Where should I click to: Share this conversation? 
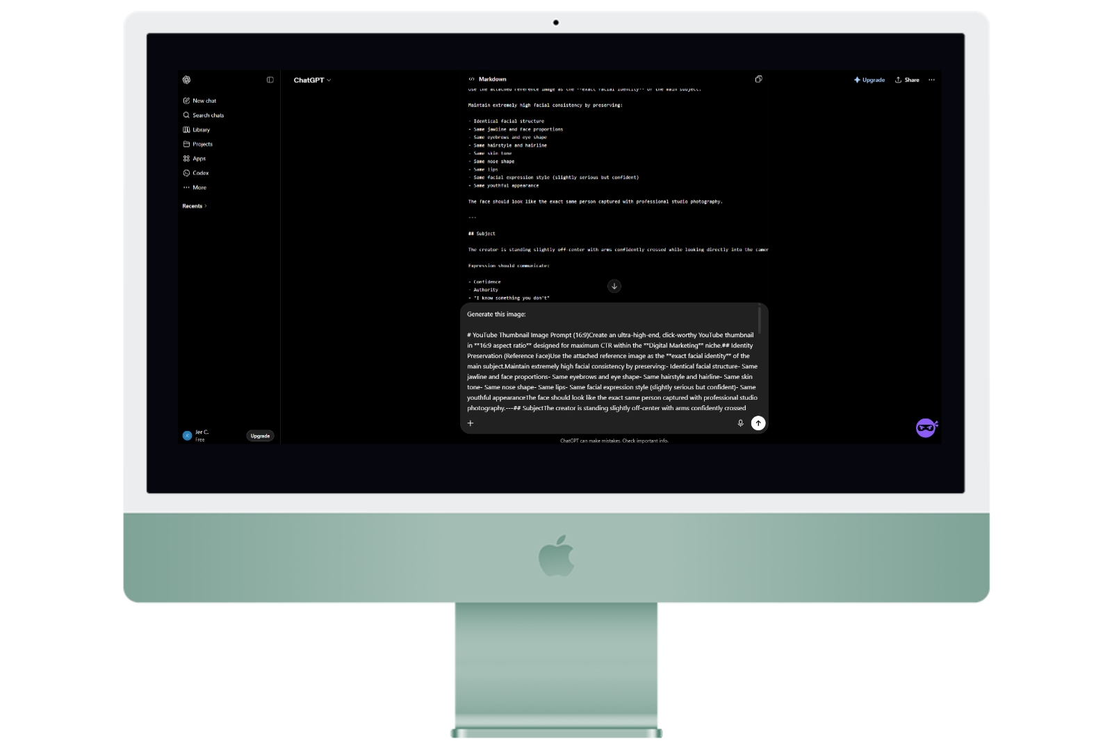point(907,80)
